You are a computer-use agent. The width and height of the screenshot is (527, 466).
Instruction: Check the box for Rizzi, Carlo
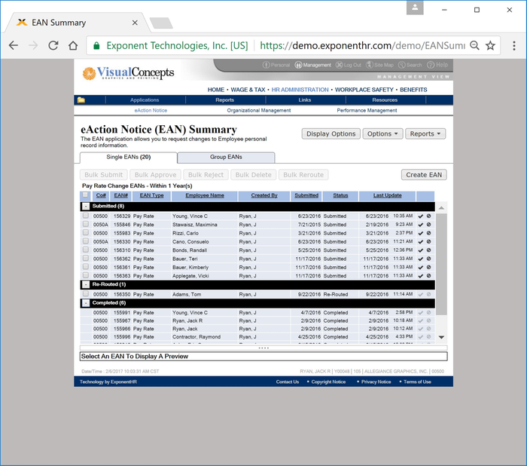(86, 233)
